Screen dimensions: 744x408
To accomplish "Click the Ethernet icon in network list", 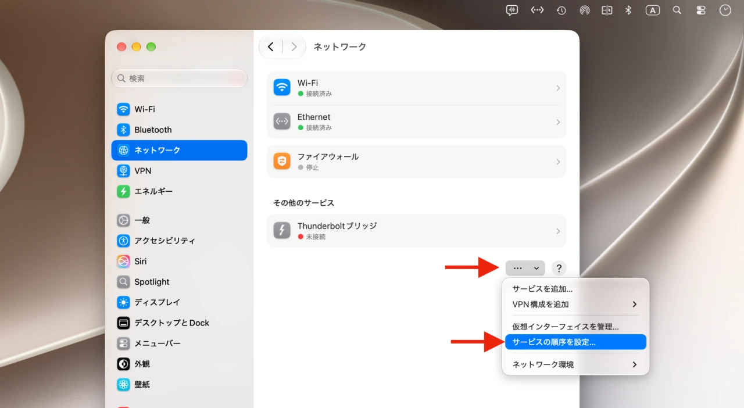I will click(x=282, y=121).
